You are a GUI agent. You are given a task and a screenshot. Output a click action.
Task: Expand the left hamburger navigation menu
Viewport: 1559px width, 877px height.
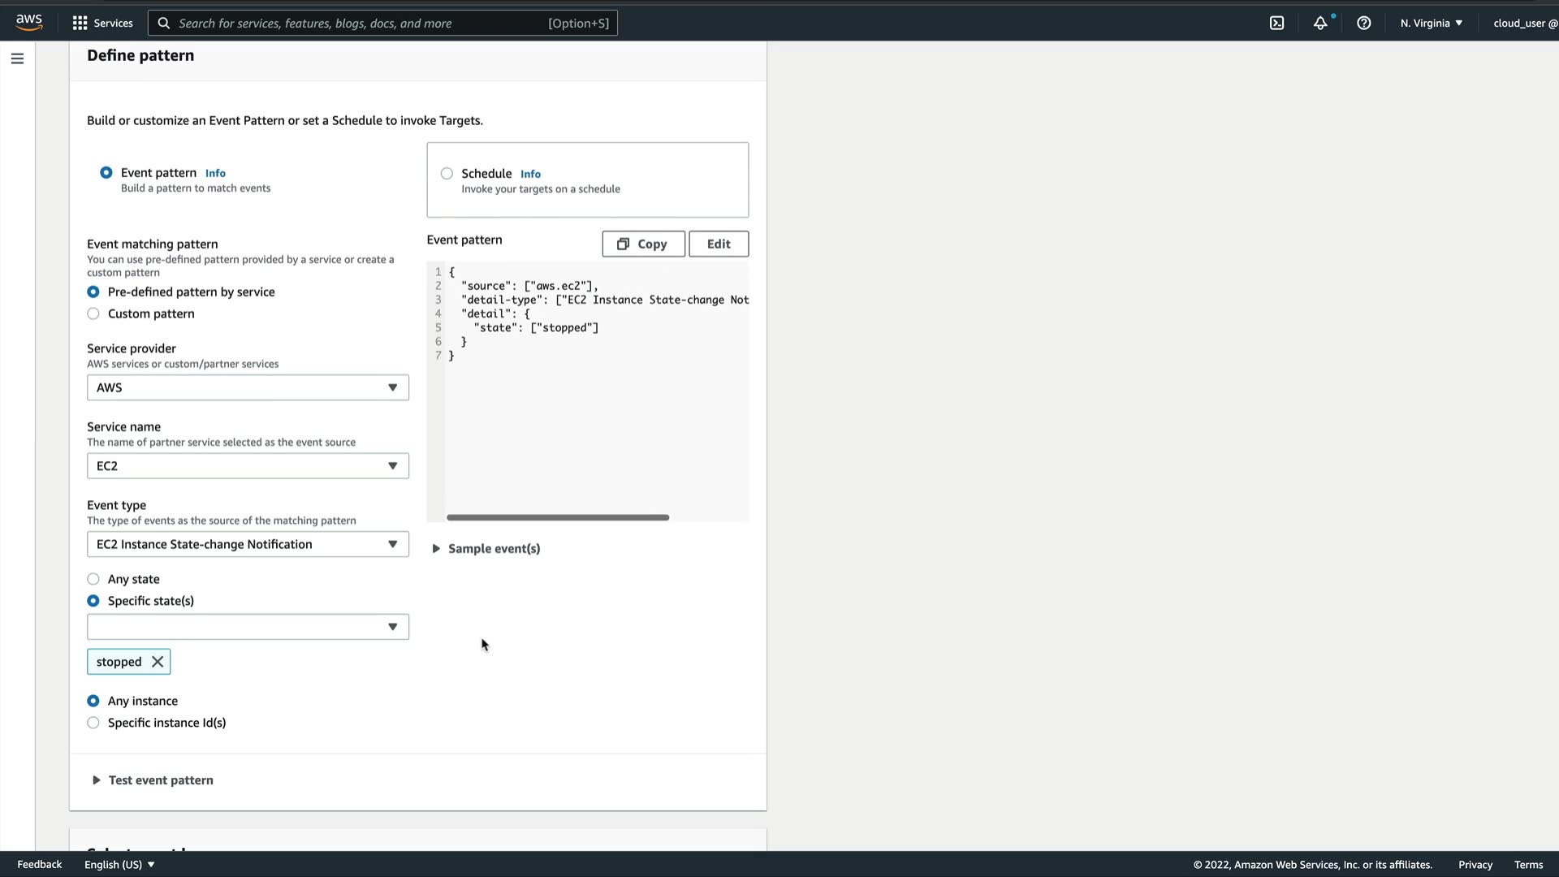click(17, 58)
